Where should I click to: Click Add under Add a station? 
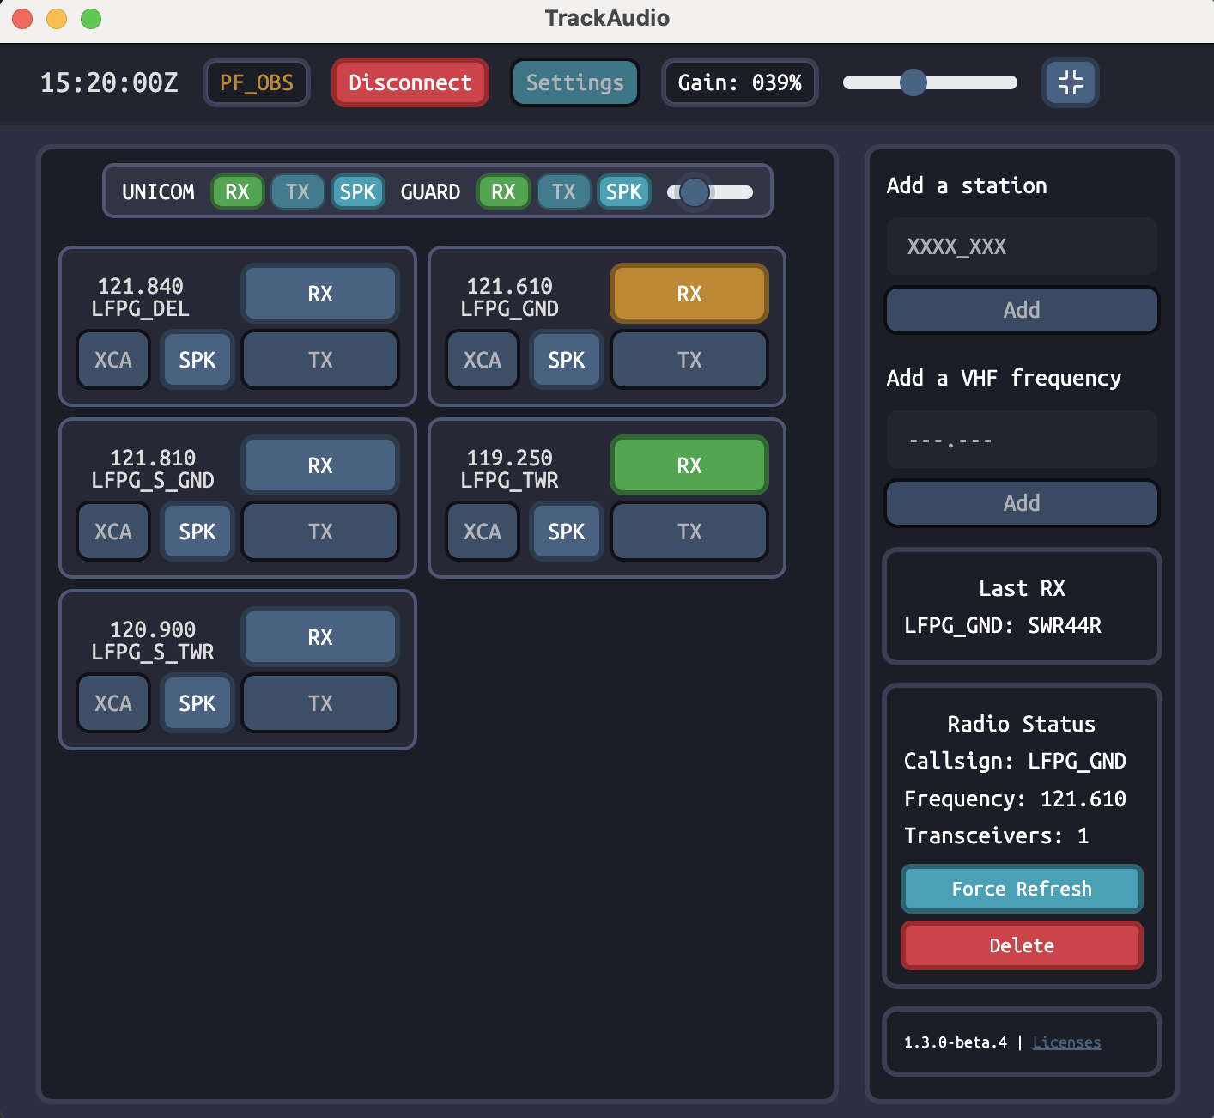pyautogui.click(x=1022, y=310)
